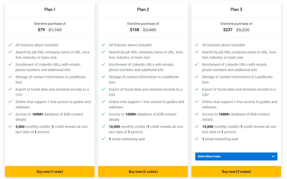Click Plan 2's 10,000 monthly credits checkmark

tap(103, 126)
